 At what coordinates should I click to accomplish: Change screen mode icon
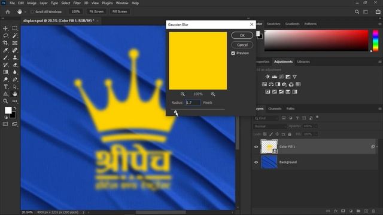tap(14, 124)
